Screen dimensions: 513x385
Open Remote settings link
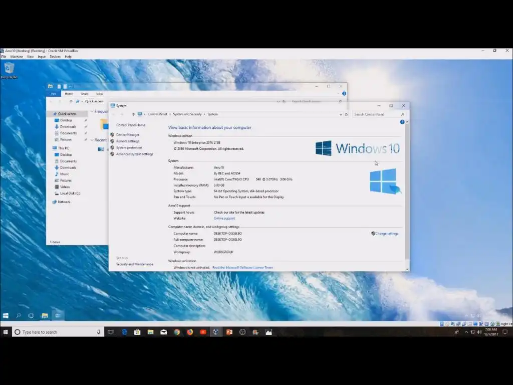click(128, 141)
